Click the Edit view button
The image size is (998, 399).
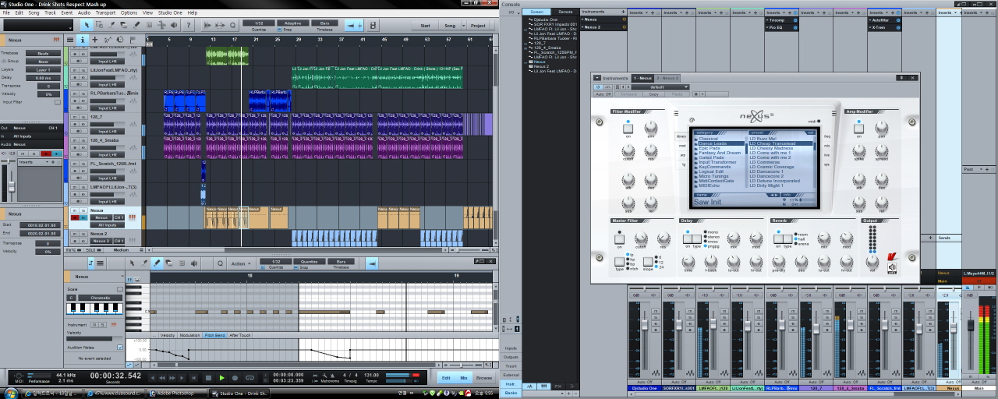click(x=446, y=378)
